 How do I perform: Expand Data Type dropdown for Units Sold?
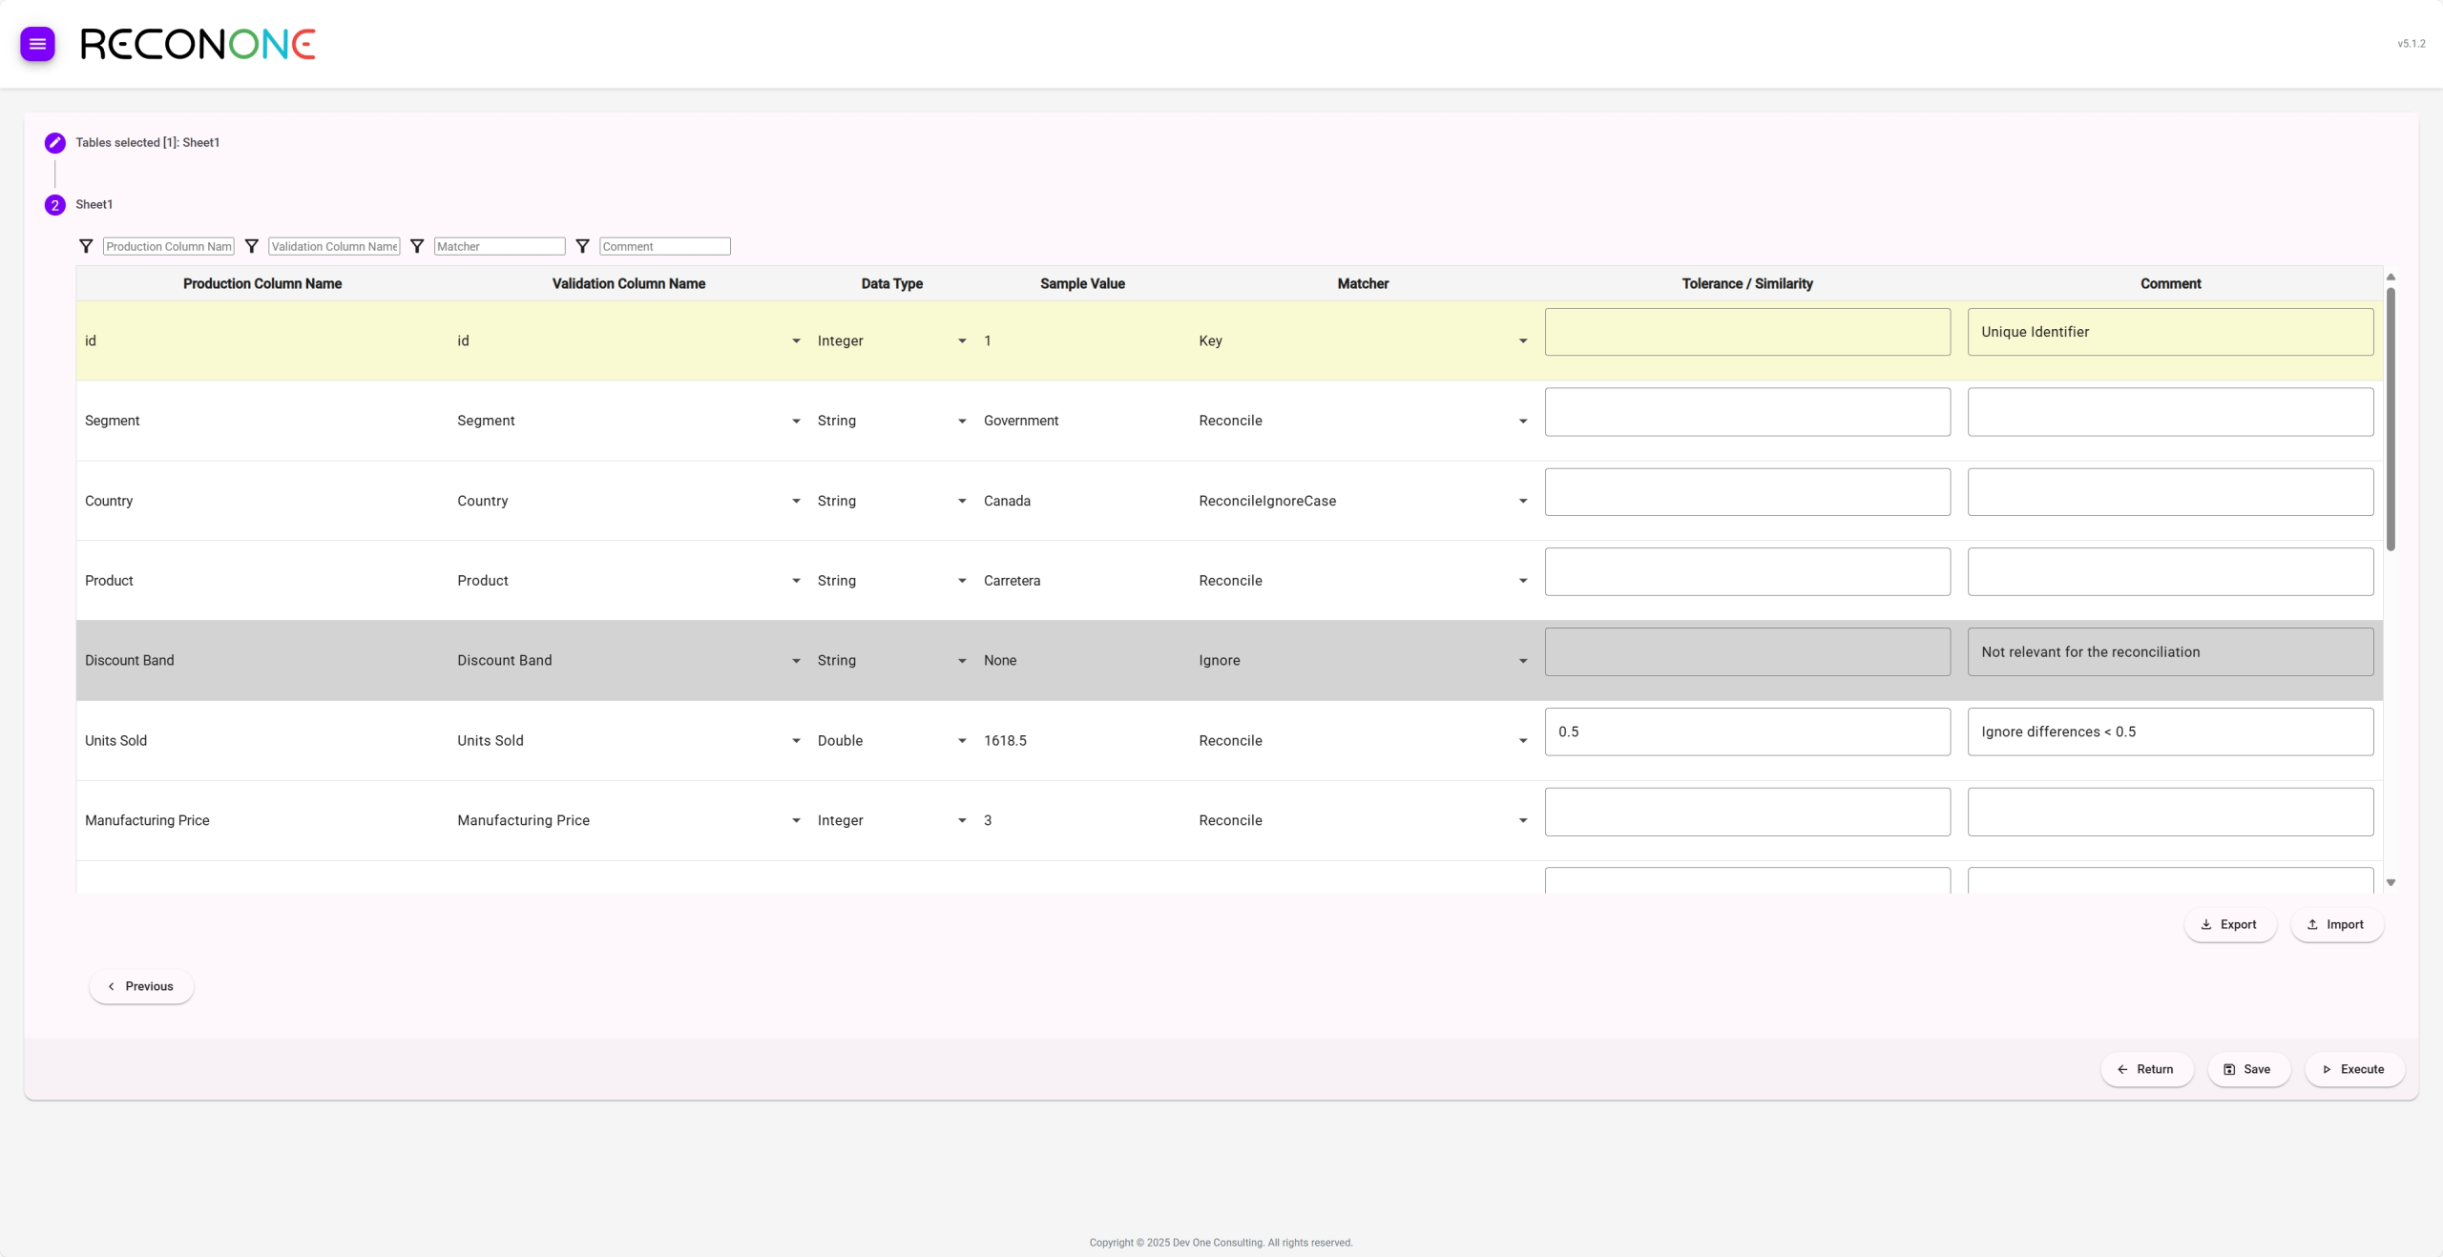[x=962, y=741]
